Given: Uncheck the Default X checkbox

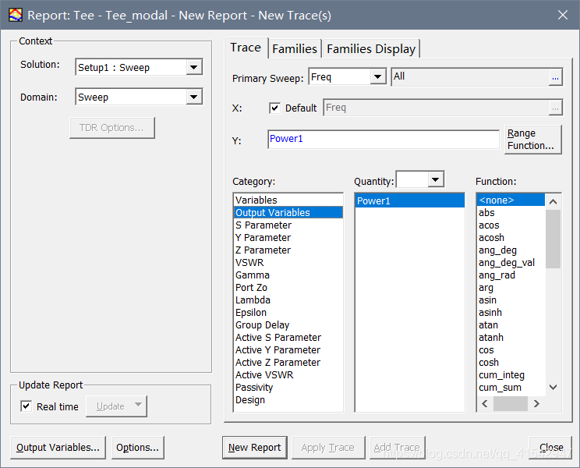Looking at the screenshot, I should point(274,108).
